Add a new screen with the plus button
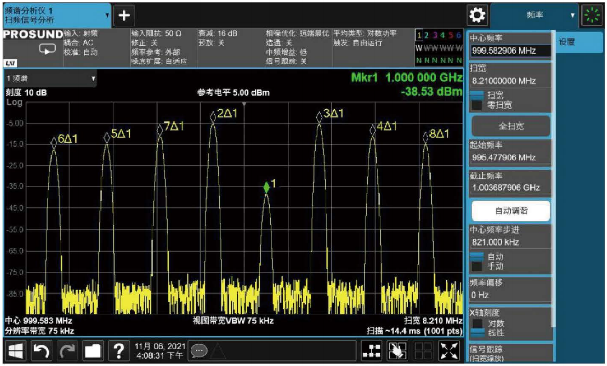The height and width of the screenshot is (366, 607). coord(124,15)
